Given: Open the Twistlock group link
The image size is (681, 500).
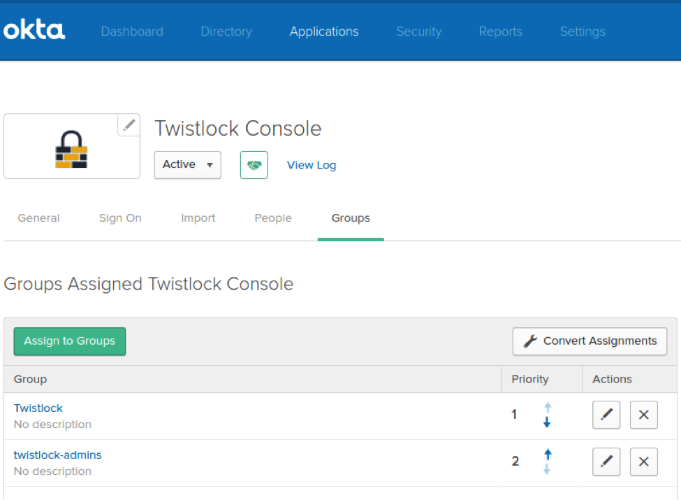Looking at the screenshot, I should 38,408.
